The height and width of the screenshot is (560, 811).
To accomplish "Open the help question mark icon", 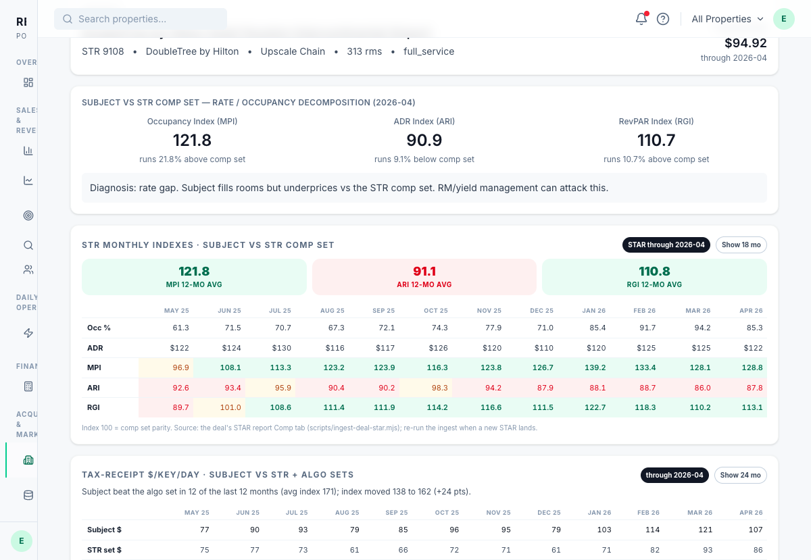I will (x=663, y=19).
